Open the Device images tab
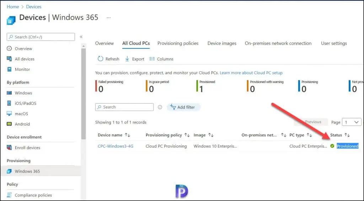 (x=222, y=43)
